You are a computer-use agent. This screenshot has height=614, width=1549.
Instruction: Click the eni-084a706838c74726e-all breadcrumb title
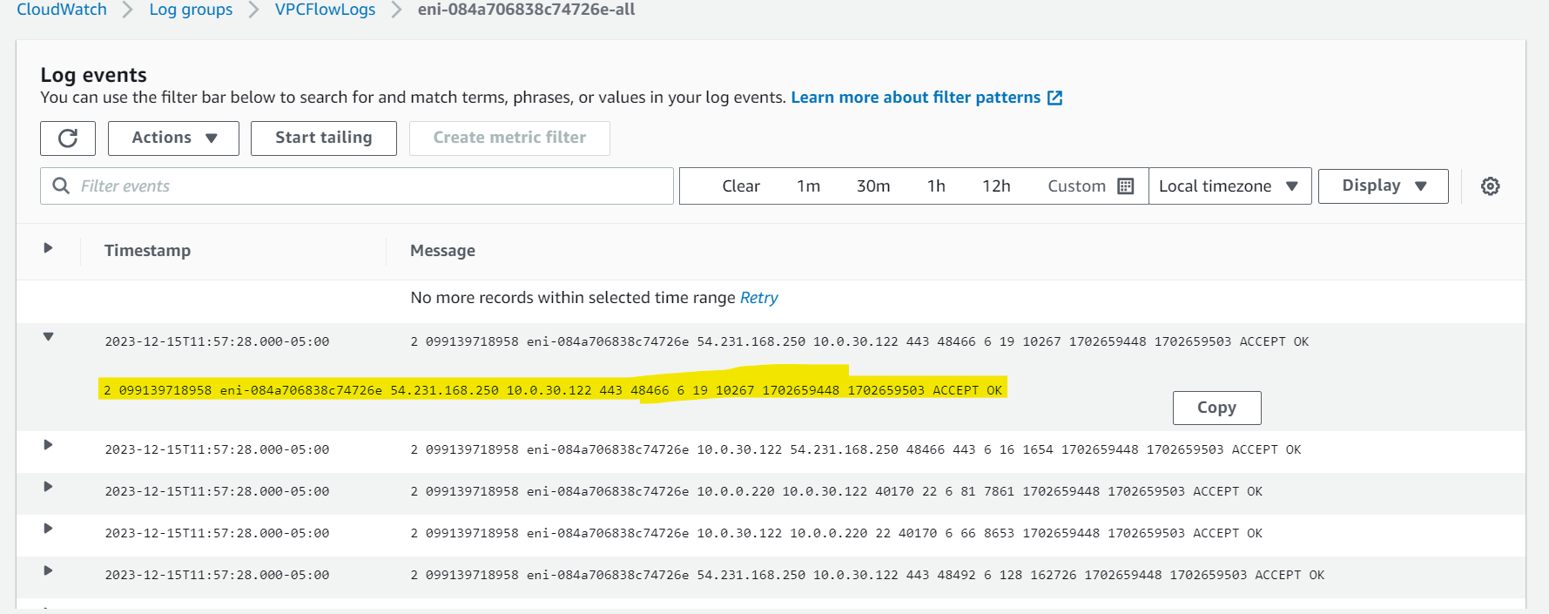526,10
